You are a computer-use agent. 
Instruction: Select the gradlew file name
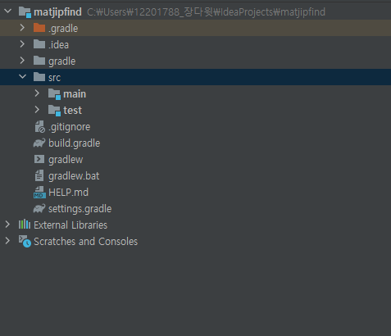[x=66, y=160]
